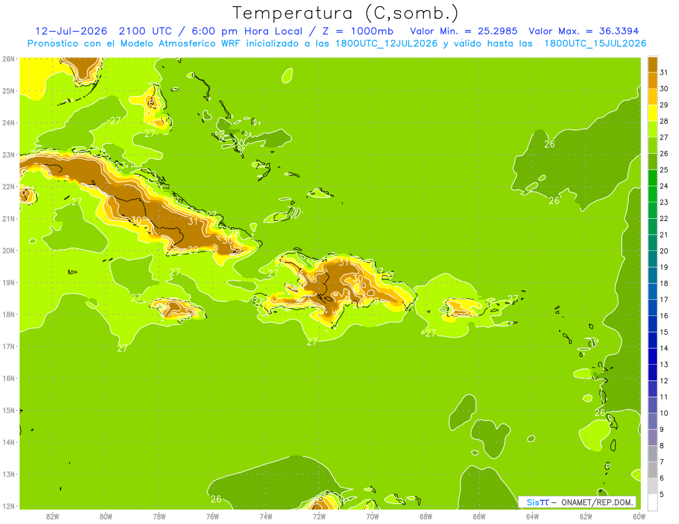Click 'Valor Max. = 36.3394' text

[583, 31]
